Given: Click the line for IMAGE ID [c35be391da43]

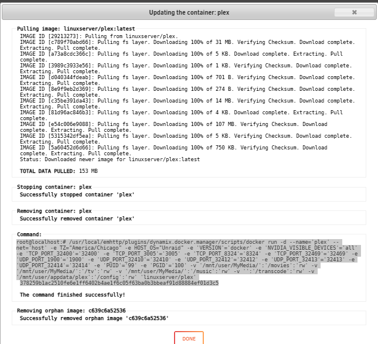Looking at the screenshot, I should [188, 104].
